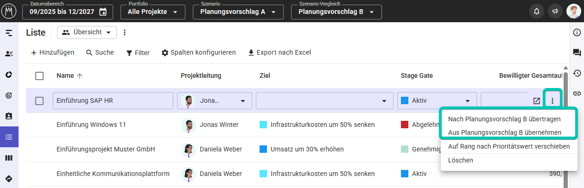This screenshot has width=584, height=188.
Task: Open the contact card sidebar icon
Action: pos(9,116)
